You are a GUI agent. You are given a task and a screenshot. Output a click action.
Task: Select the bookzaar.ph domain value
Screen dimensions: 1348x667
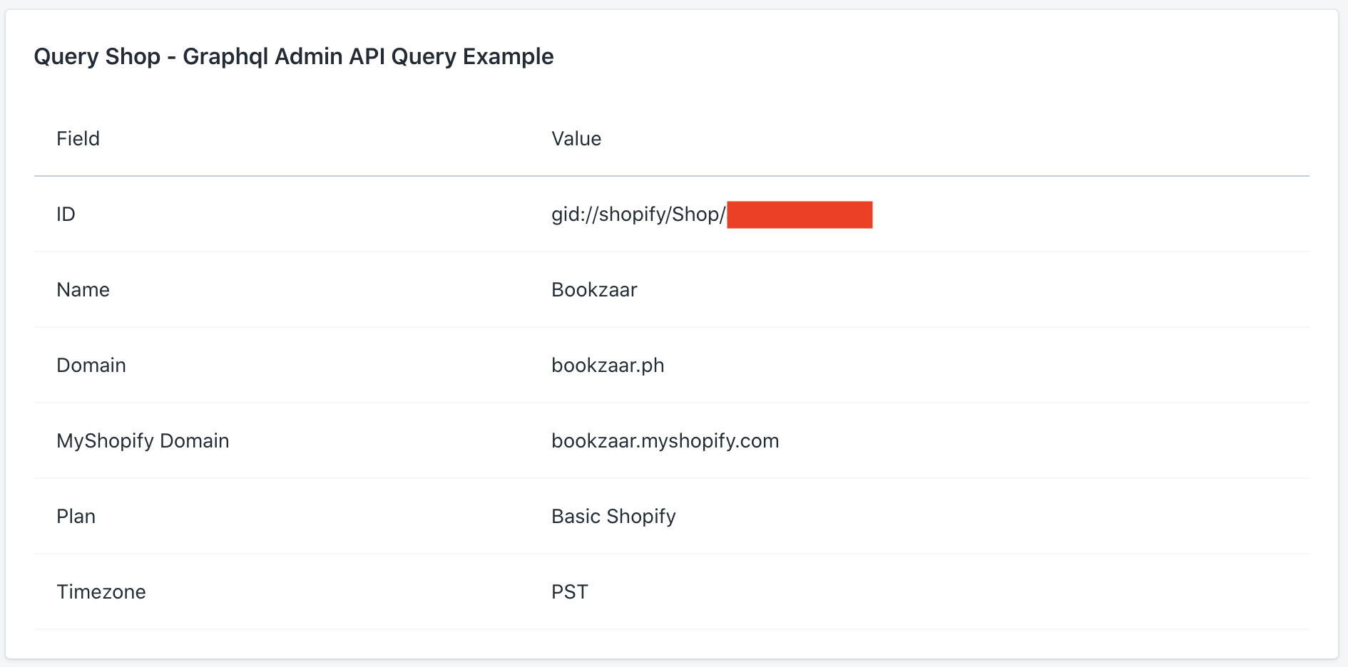click(608, 366)
